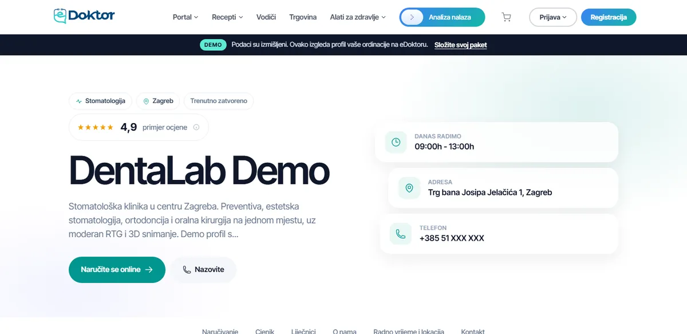Expand the Recepti dropdown

click(x=227, y=17)
